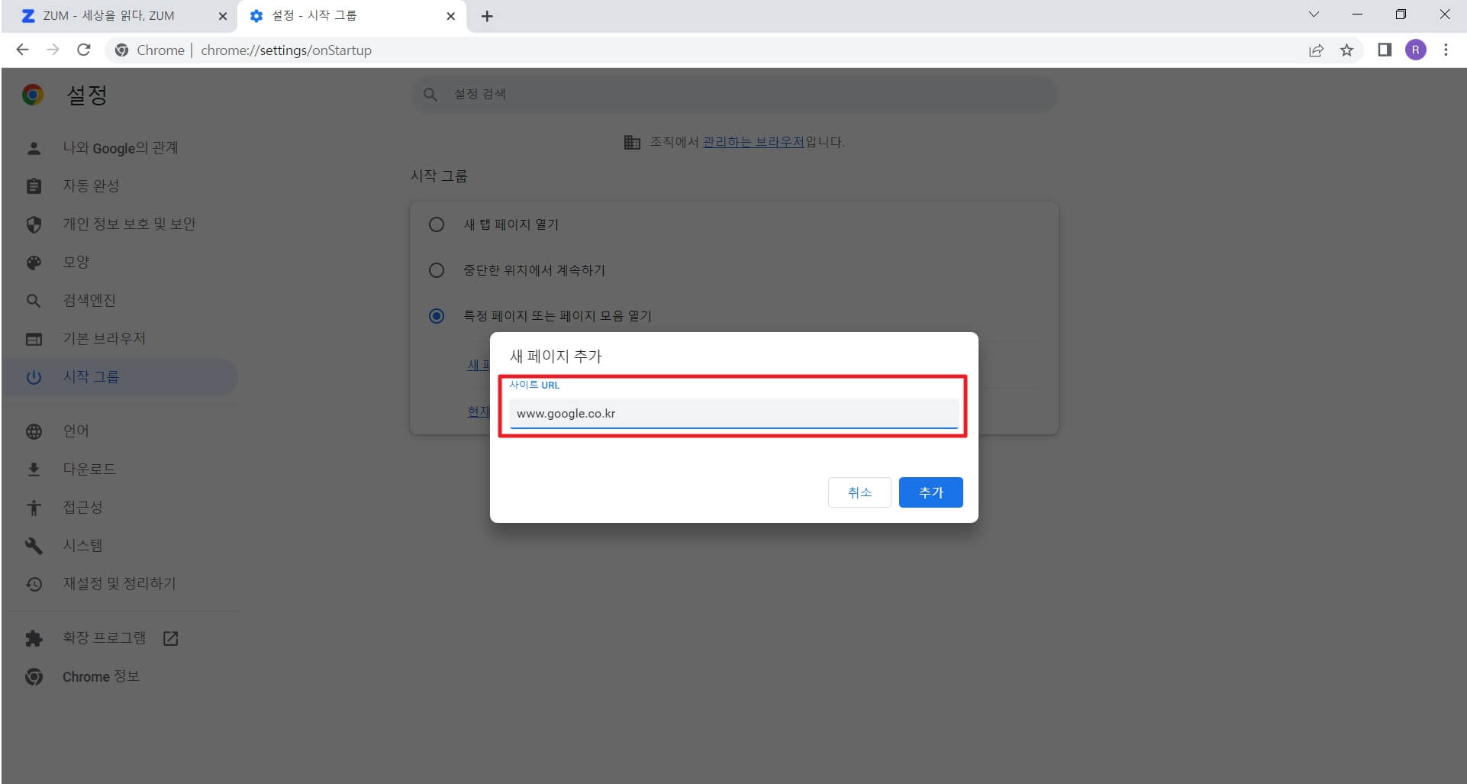
Task: Open the side panel icon
Action: point(1383,50)
